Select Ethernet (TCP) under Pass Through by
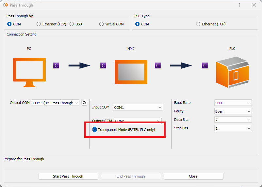Viewport: 262px width, 187px height. (x=39, y=24)
